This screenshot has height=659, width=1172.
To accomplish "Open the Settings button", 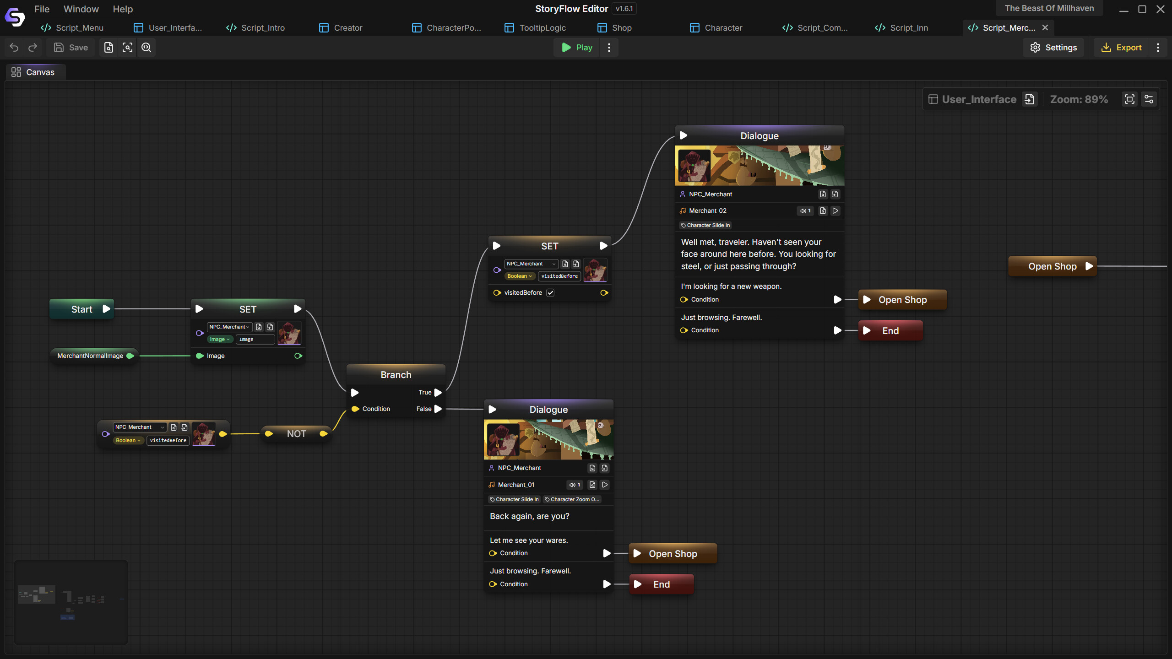I will [1053, 48].
